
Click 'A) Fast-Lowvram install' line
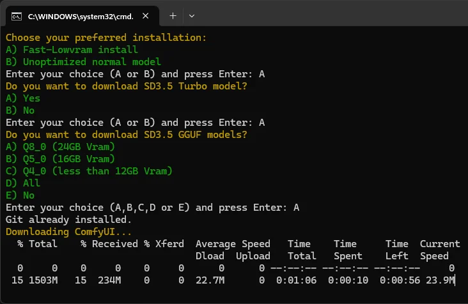tap(72, 50)
